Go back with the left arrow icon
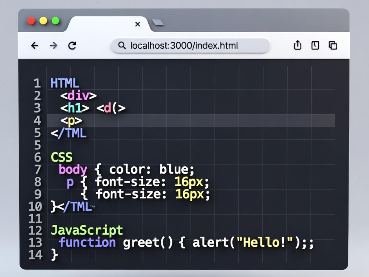 point(35,46)
